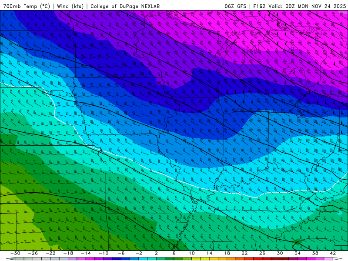
Task: Click the -22 color scale label
Action: [x=50, y=253]
